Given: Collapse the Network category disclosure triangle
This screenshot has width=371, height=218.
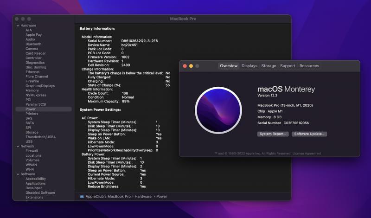Looking at the screenshot, I should [x=18, y=146].
